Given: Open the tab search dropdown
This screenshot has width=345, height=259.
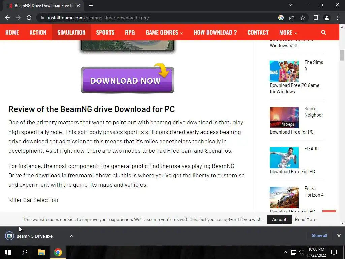Looking at the screenshot, I should point(291,5).
